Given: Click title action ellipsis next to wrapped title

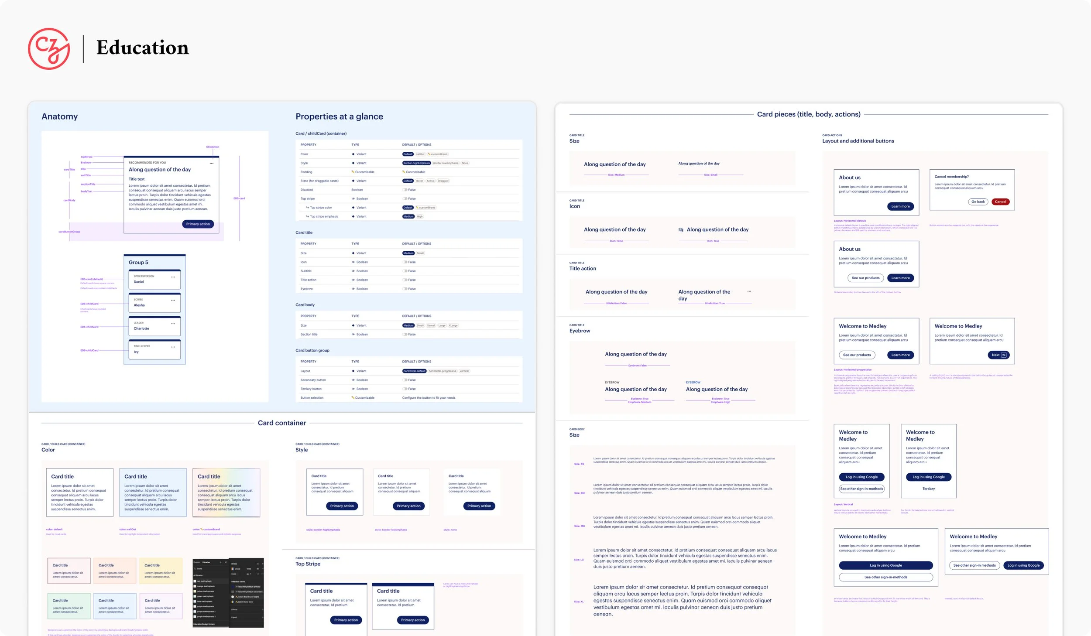Looking at the screenshot, I should (x=749, y=291).
